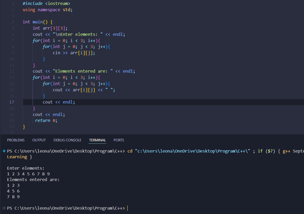The height and width of the screenshot is (214, 304).
Task: Click the terminal input prompt cursor
Action: 127,208
